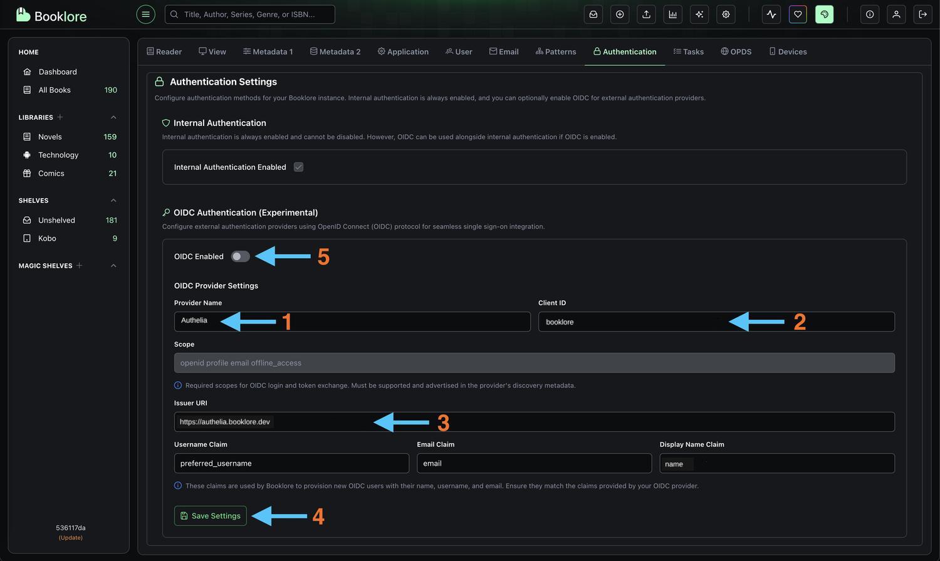The width and height of the screenshot is (940, 561).
Task: View library statistics via bar chart icon
Action: (672, 14)
